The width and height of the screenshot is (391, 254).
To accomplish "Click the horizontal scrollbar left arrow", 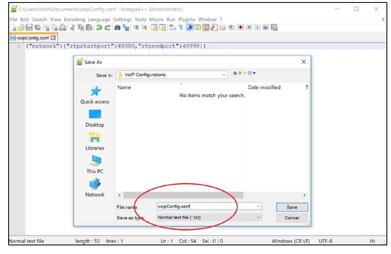I will (120, 195).
